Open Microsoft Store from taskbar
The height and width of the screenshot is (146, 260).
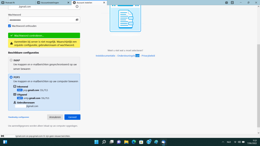141,142
